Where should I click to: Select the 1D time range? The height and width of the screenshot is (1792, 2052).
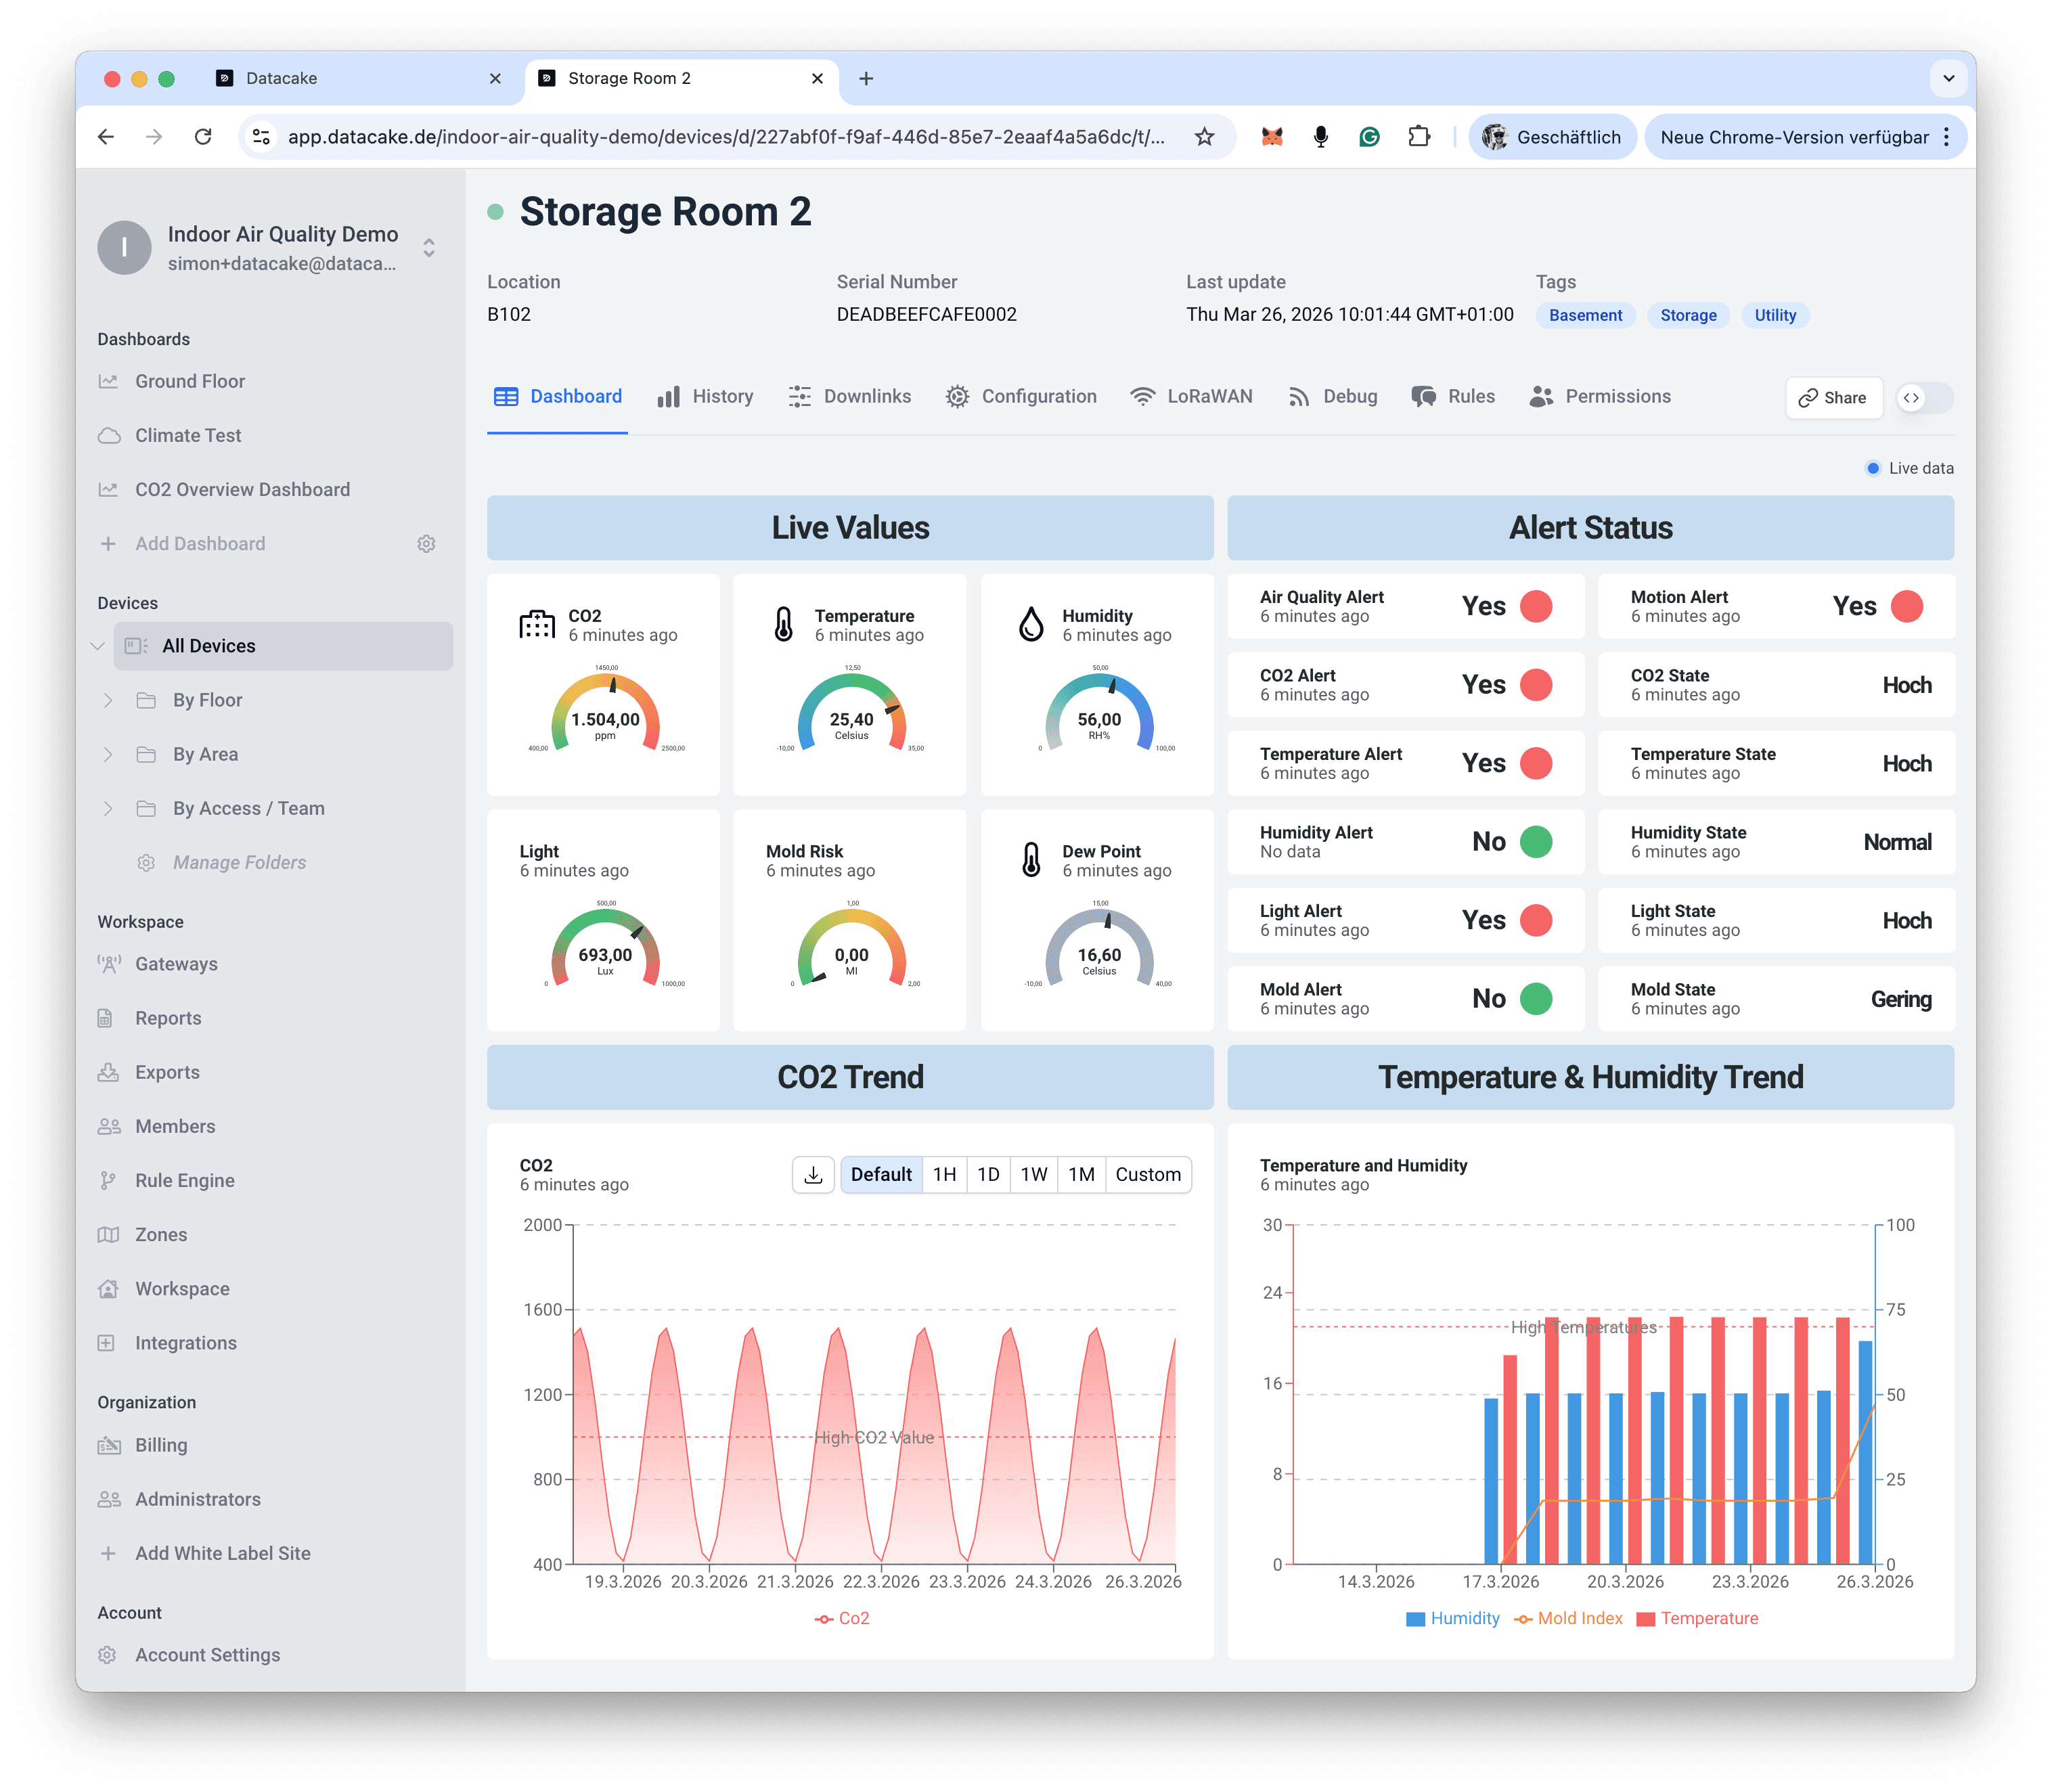(988, 1174)
